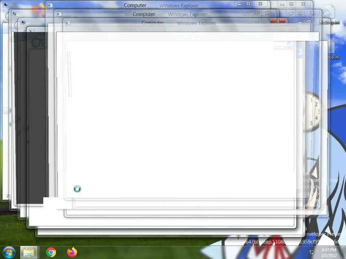Click the search magnifier in the Explorer window
The width and height of the screenshot is (346, 259).
tap(289, 43)
